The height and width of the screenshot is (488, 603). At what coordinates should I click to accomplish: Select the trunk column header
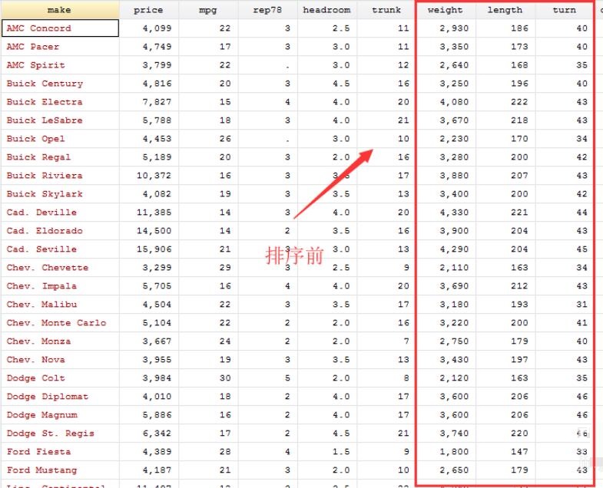pos(386,10)
